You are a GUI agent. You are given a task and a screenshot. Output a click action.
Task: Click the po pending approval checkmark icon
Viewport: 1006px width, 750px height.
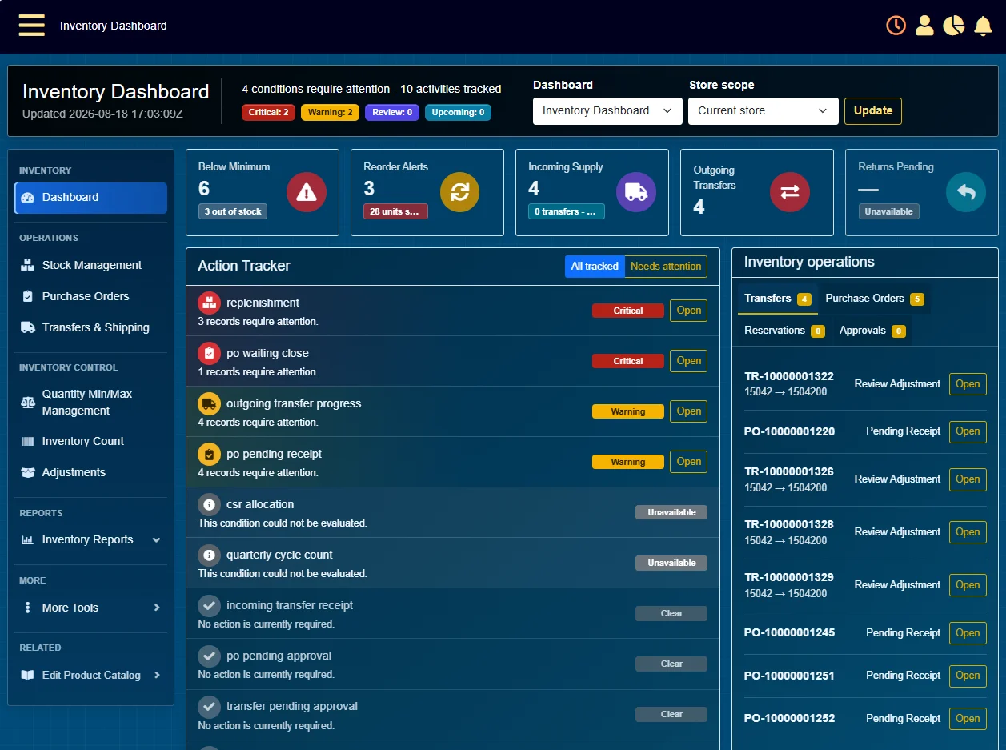point(209,656)
